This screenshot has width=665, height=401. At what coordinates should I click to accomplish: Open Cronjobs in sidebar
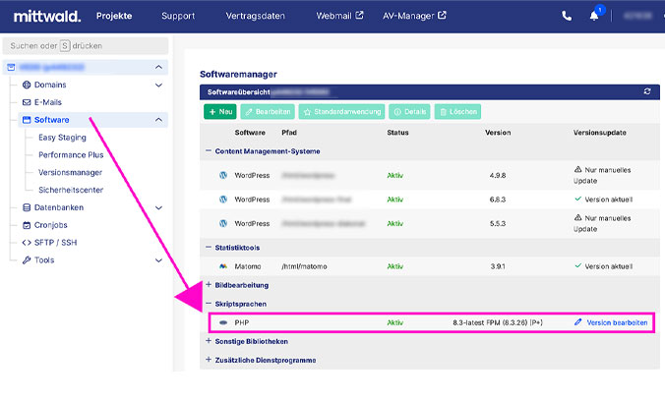coord(50,225)
